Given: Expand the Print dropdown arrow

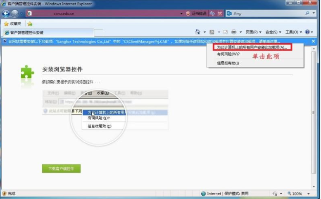Looking at the screenshot, I should (x=240, y=32).
